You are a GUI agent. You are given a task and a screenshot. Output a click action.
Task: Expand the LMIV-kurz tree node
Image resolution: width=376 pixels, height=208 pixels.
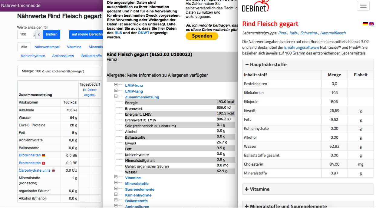(x=116, y=86)
